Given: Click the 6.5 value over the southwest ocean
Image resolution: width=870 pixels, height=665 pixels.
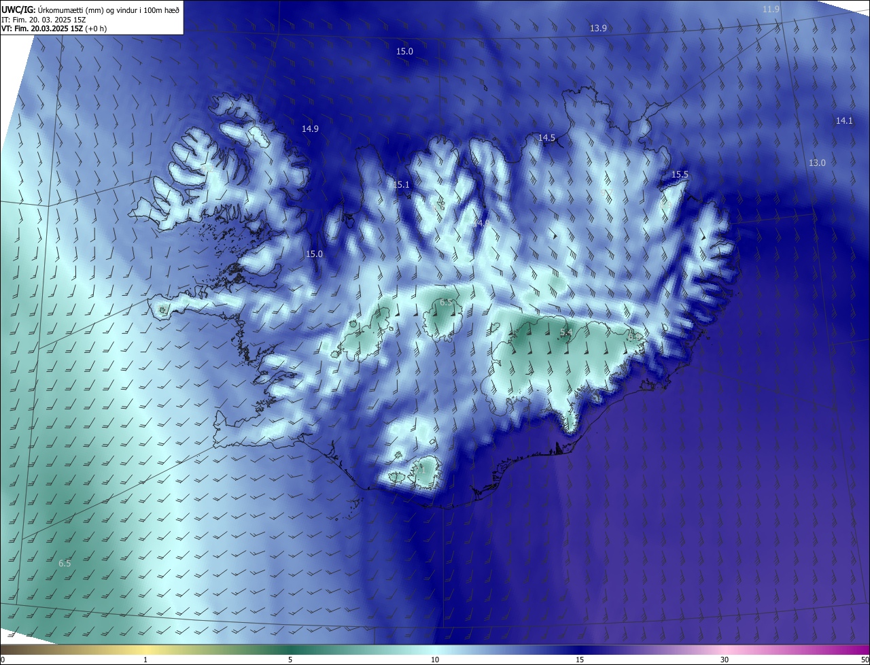Looking at the screenshot, I should click(65, 563).
